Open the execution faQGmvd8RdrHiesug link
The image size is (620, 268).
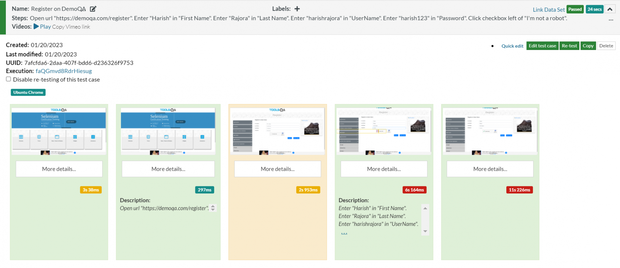(64, 71)
